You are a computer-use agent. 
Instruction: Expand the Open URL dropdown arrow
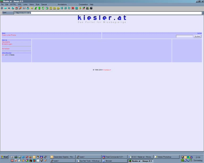click(202, 13)
